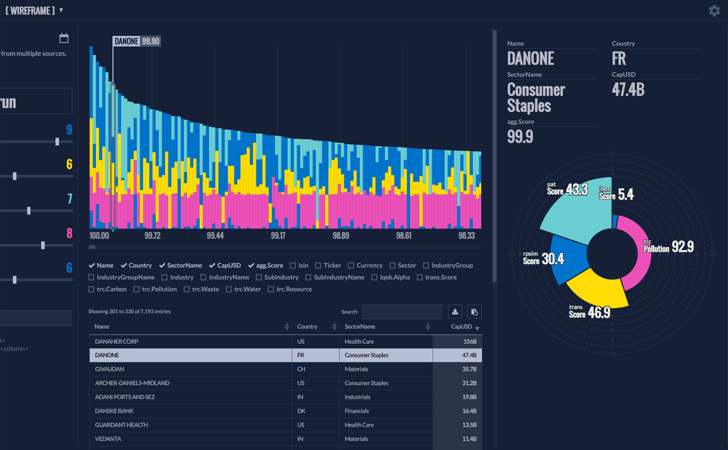Adjust the bottom blue slider valued 6

tap(15, 280)
